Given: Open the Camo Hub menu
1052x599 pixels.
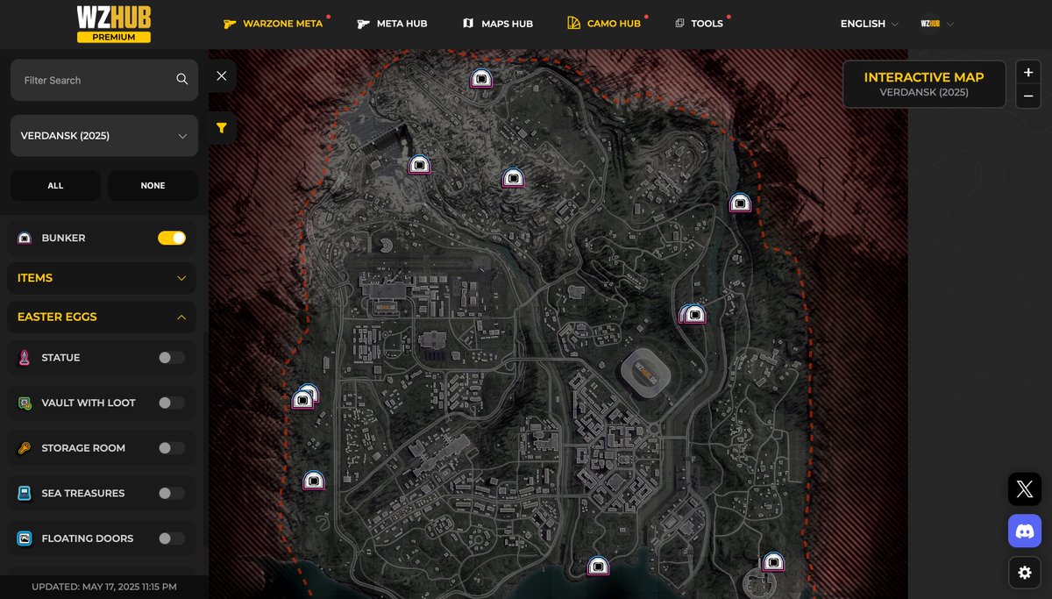Looking at the screenshot, I should click(x=607, y=24).
